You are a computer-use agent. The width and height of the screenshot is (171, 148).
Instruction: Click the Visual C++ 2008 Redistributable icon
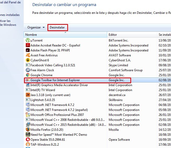click(x=28, y=120)
